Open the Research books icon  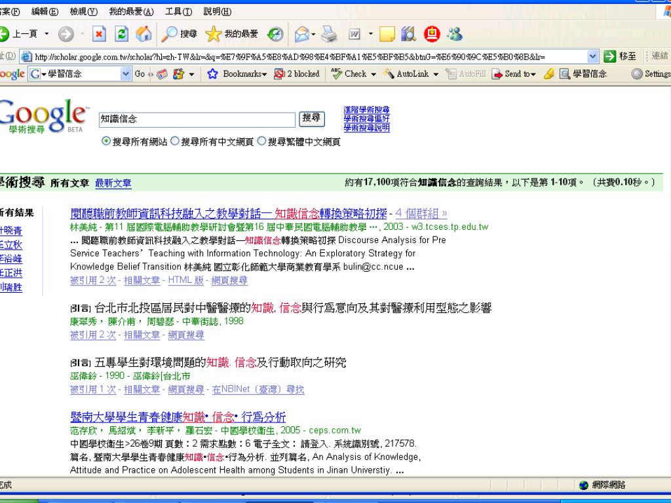pos(409,34)
